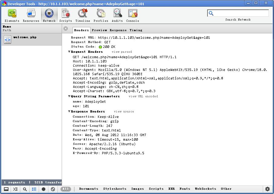
Task: Switch to the Timing tab
Action: click(136, 30)
